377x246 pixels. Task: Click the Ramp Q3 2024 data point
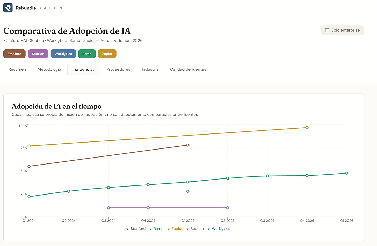pos(108,188)
